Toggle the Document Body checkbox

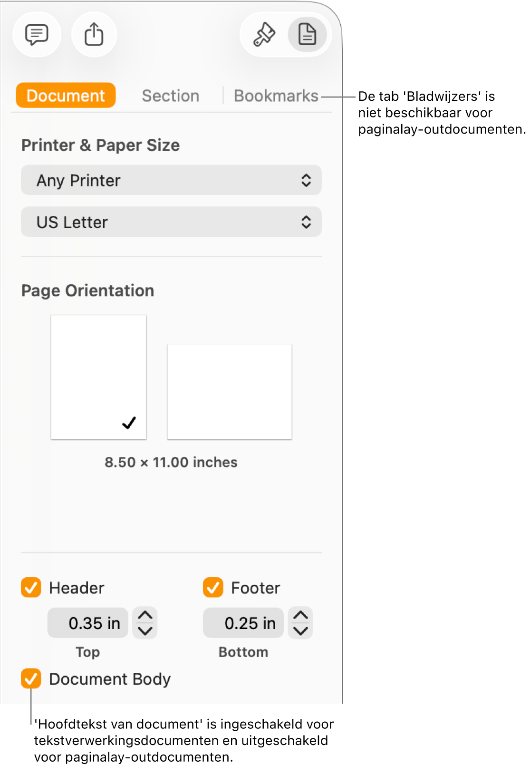click(x=31, y=678)
